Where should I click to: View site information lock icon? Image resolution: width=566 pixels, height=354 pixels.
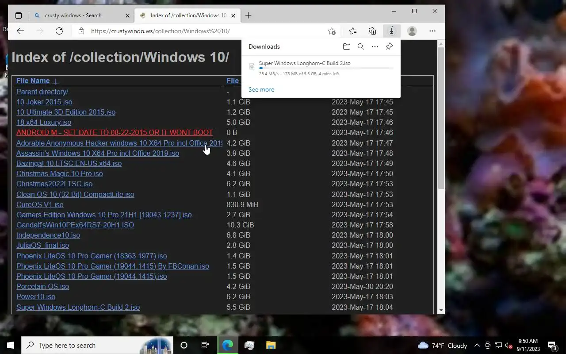click(80, 31)
